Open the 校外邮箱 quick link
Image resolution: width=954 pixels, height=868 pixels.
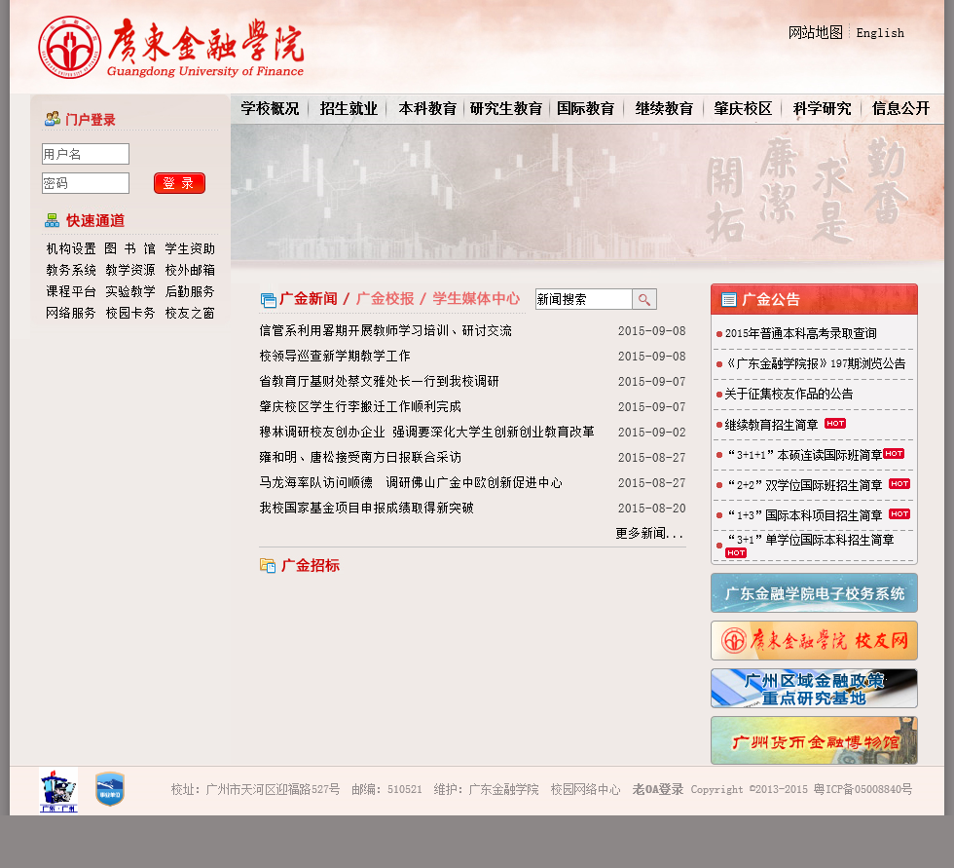point(190,270)
